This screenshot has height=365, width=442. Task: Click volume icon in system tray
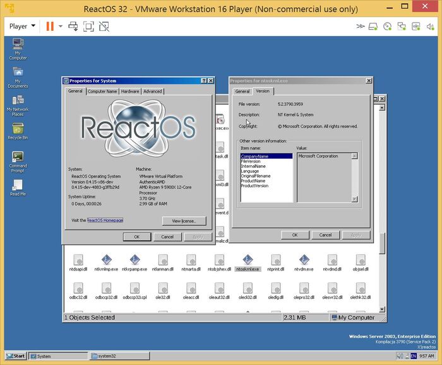(x=402, y=356)
